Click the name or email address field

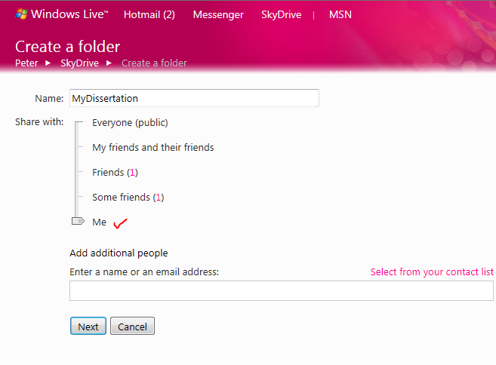tap(281, 290)
